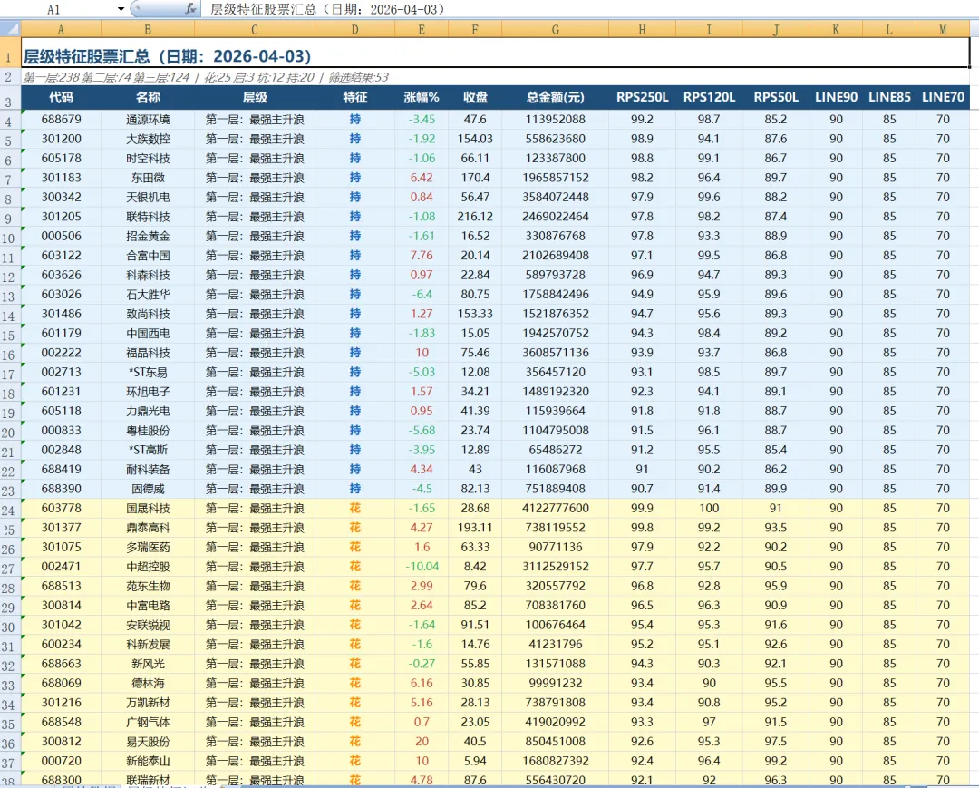Click the name cell 安联锐视
This screenshot has width=979, height=788.
pos(148,625)
